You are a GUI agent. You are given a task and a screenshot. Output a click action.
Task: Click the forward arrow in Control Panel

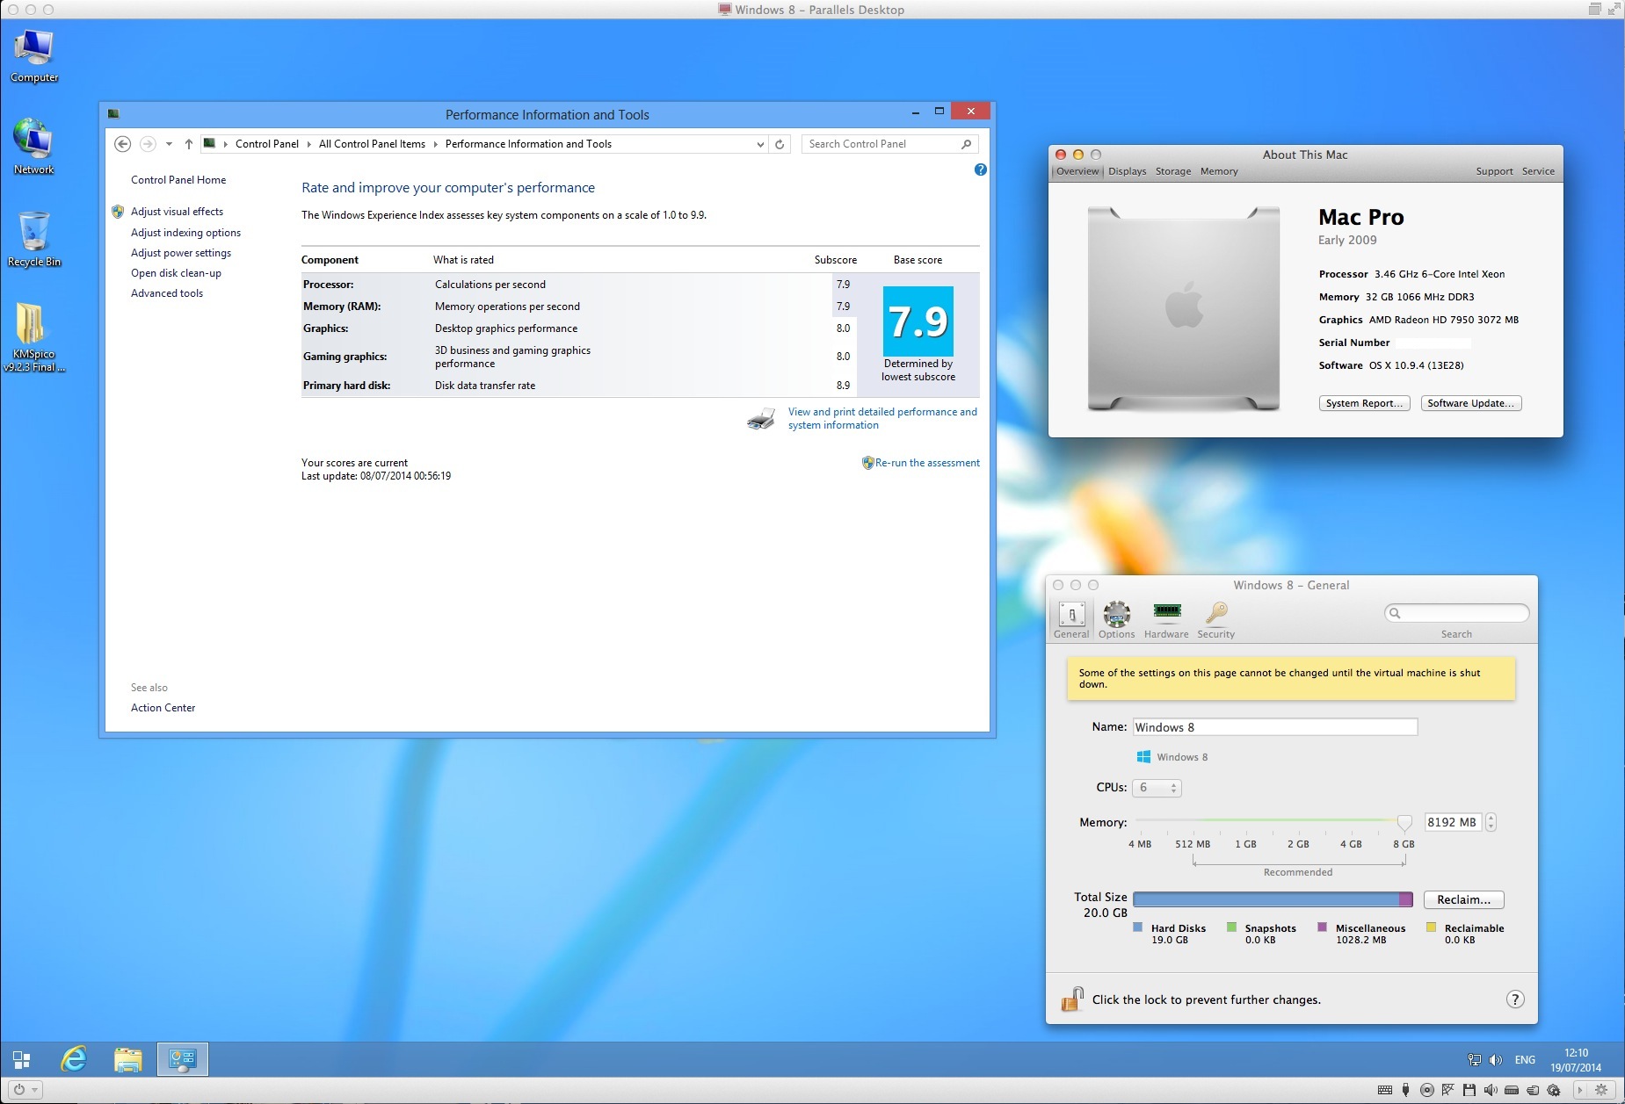coord(148,144)
